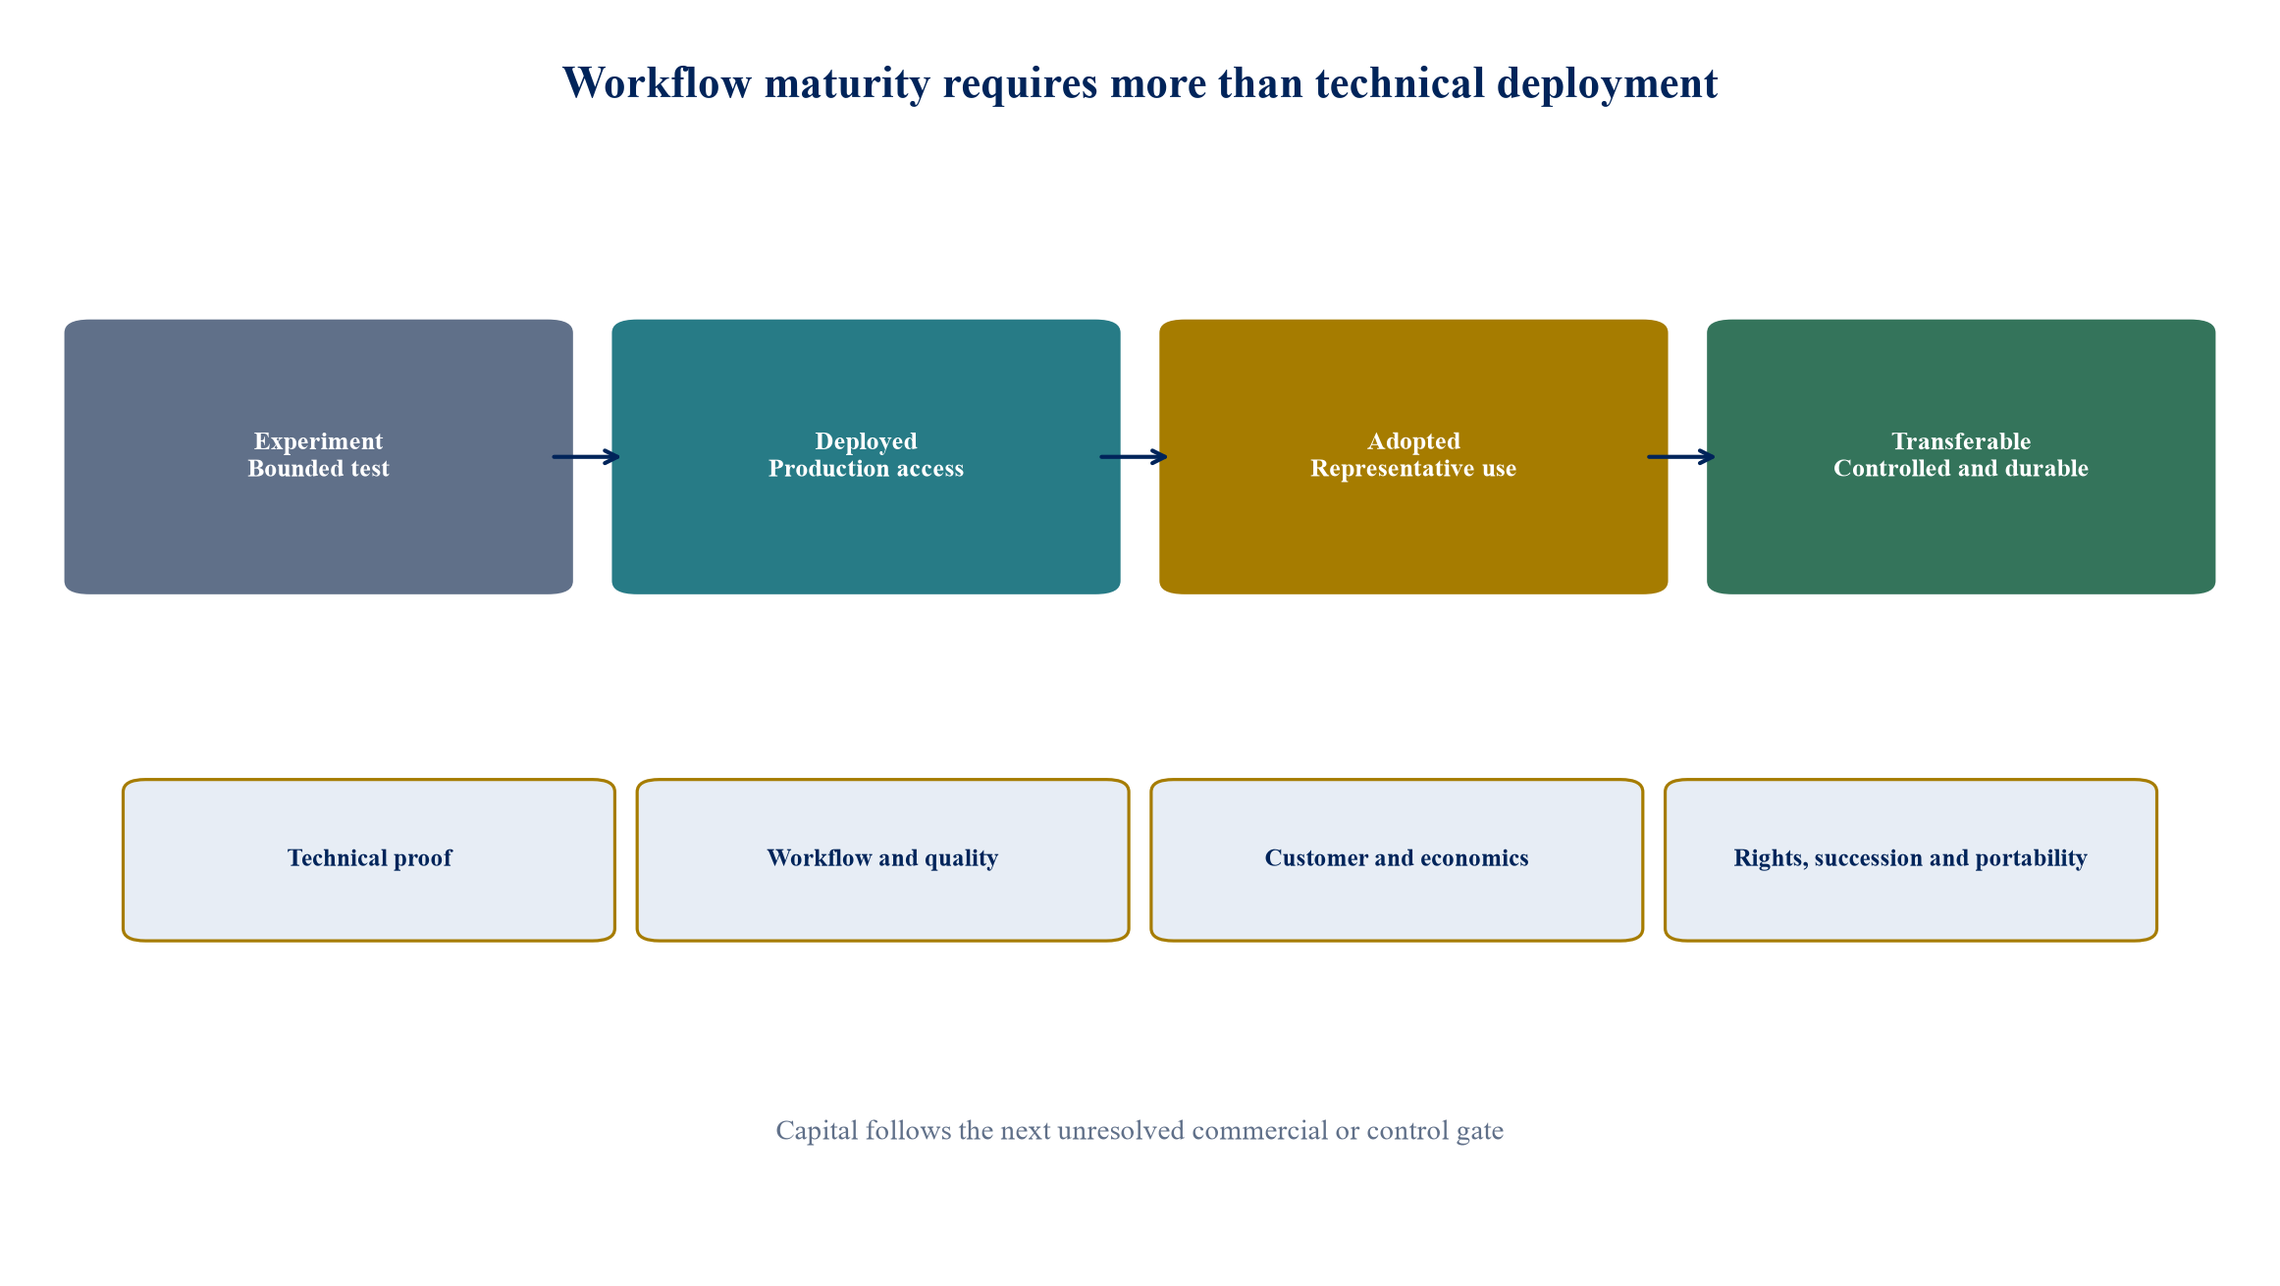Click the Technical proof card

point(369,860)
